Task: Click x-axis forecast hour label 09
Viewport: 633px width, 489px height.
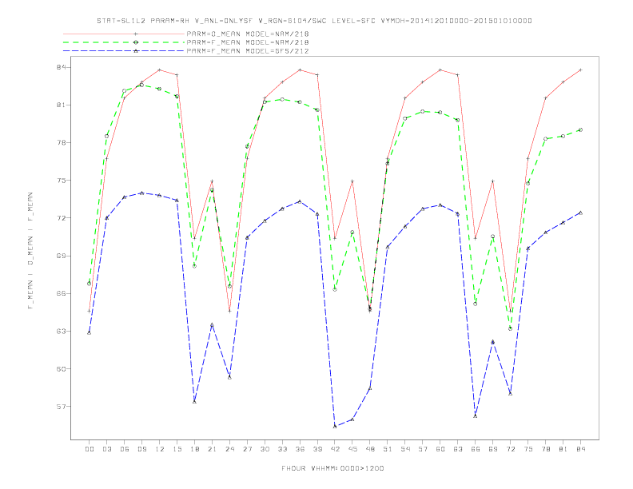Action: click(141, 449)
